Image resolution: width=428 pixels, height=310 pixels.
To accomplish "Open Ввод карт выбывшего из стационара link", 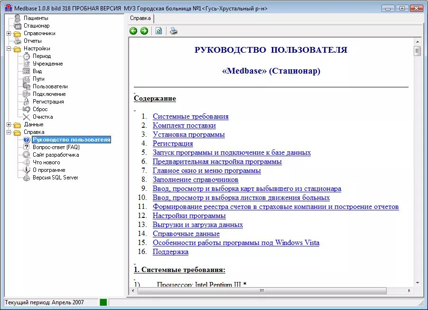I will 247,188.
